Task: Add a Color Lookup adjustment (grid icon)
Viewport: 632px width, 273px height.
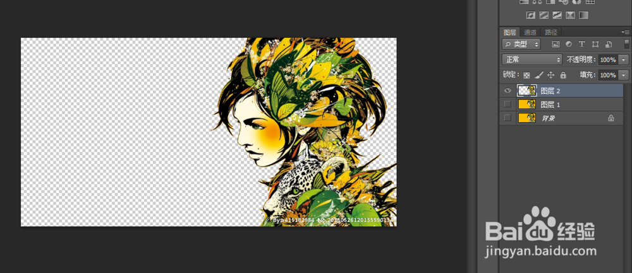Action: pyautogui.click(x=590, y=2)
